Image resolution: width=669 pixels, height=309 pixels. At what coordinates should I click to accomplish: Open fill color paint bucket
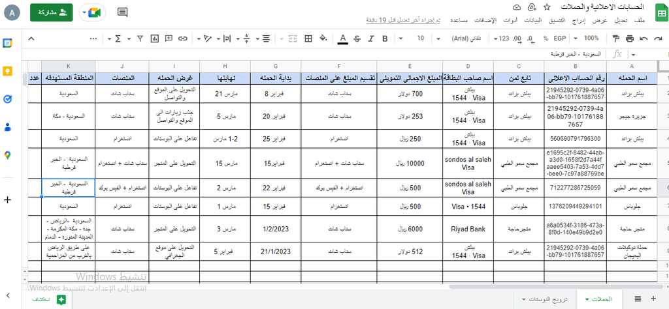323,38
